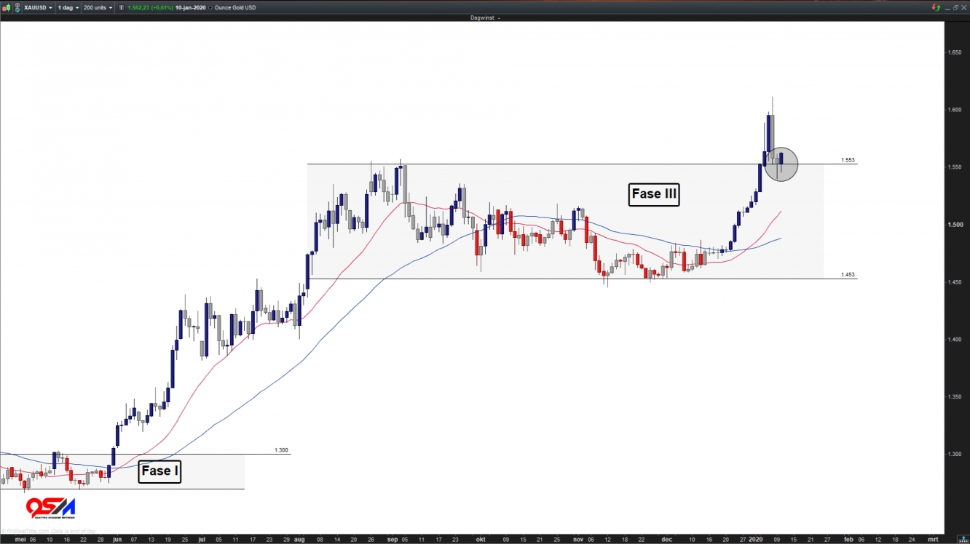970x544 pixels.
Task: Click the small circle icon before Ounce Gold
Action: [210, 7]
